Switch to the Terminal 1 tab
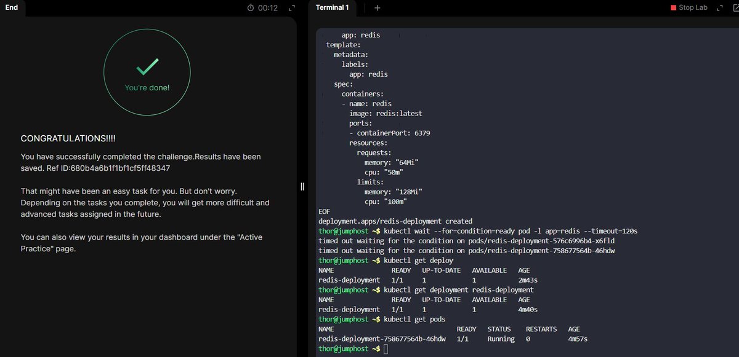 [x=333, y=8]
